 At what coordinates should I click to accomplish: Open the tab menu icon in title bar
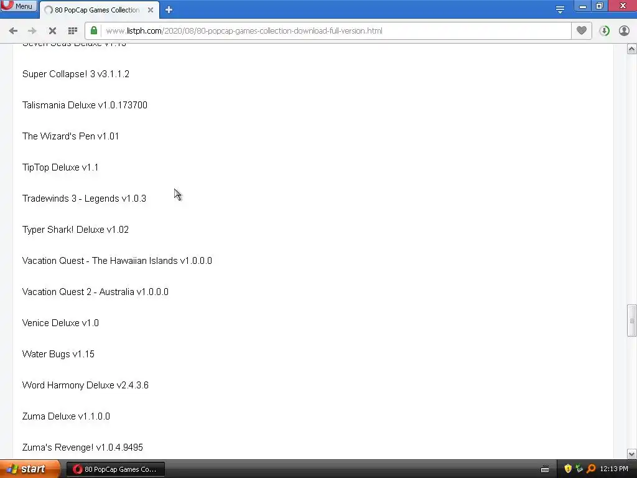(560, 9)
